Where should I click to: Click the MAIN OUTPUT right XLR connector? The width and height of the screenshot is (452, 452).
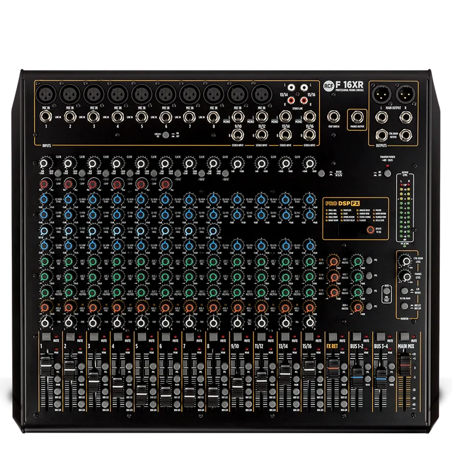coord(406,94)
